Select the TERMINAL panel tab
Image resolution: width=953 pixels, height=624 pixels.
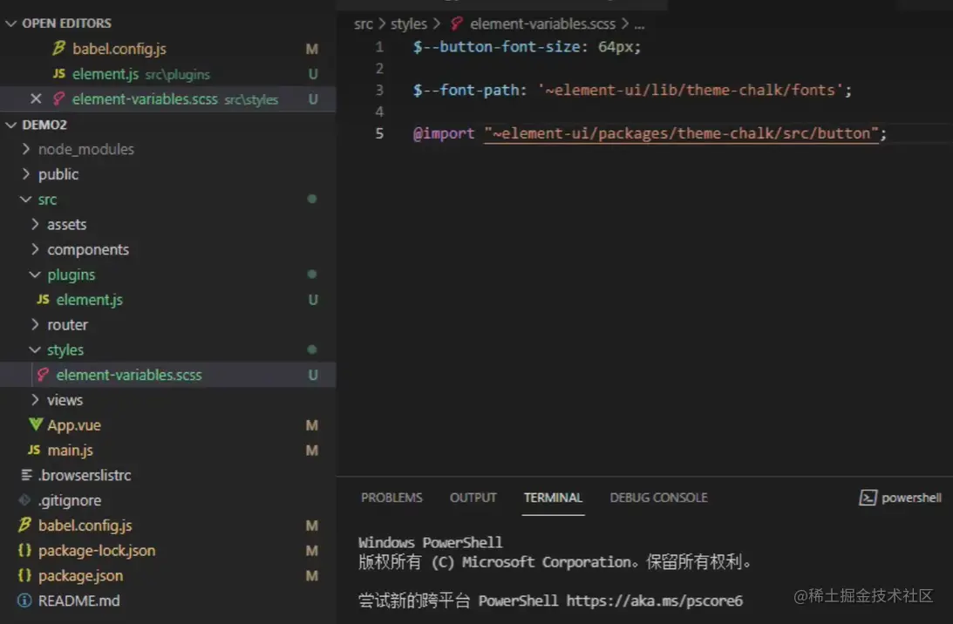pos(553,498)
